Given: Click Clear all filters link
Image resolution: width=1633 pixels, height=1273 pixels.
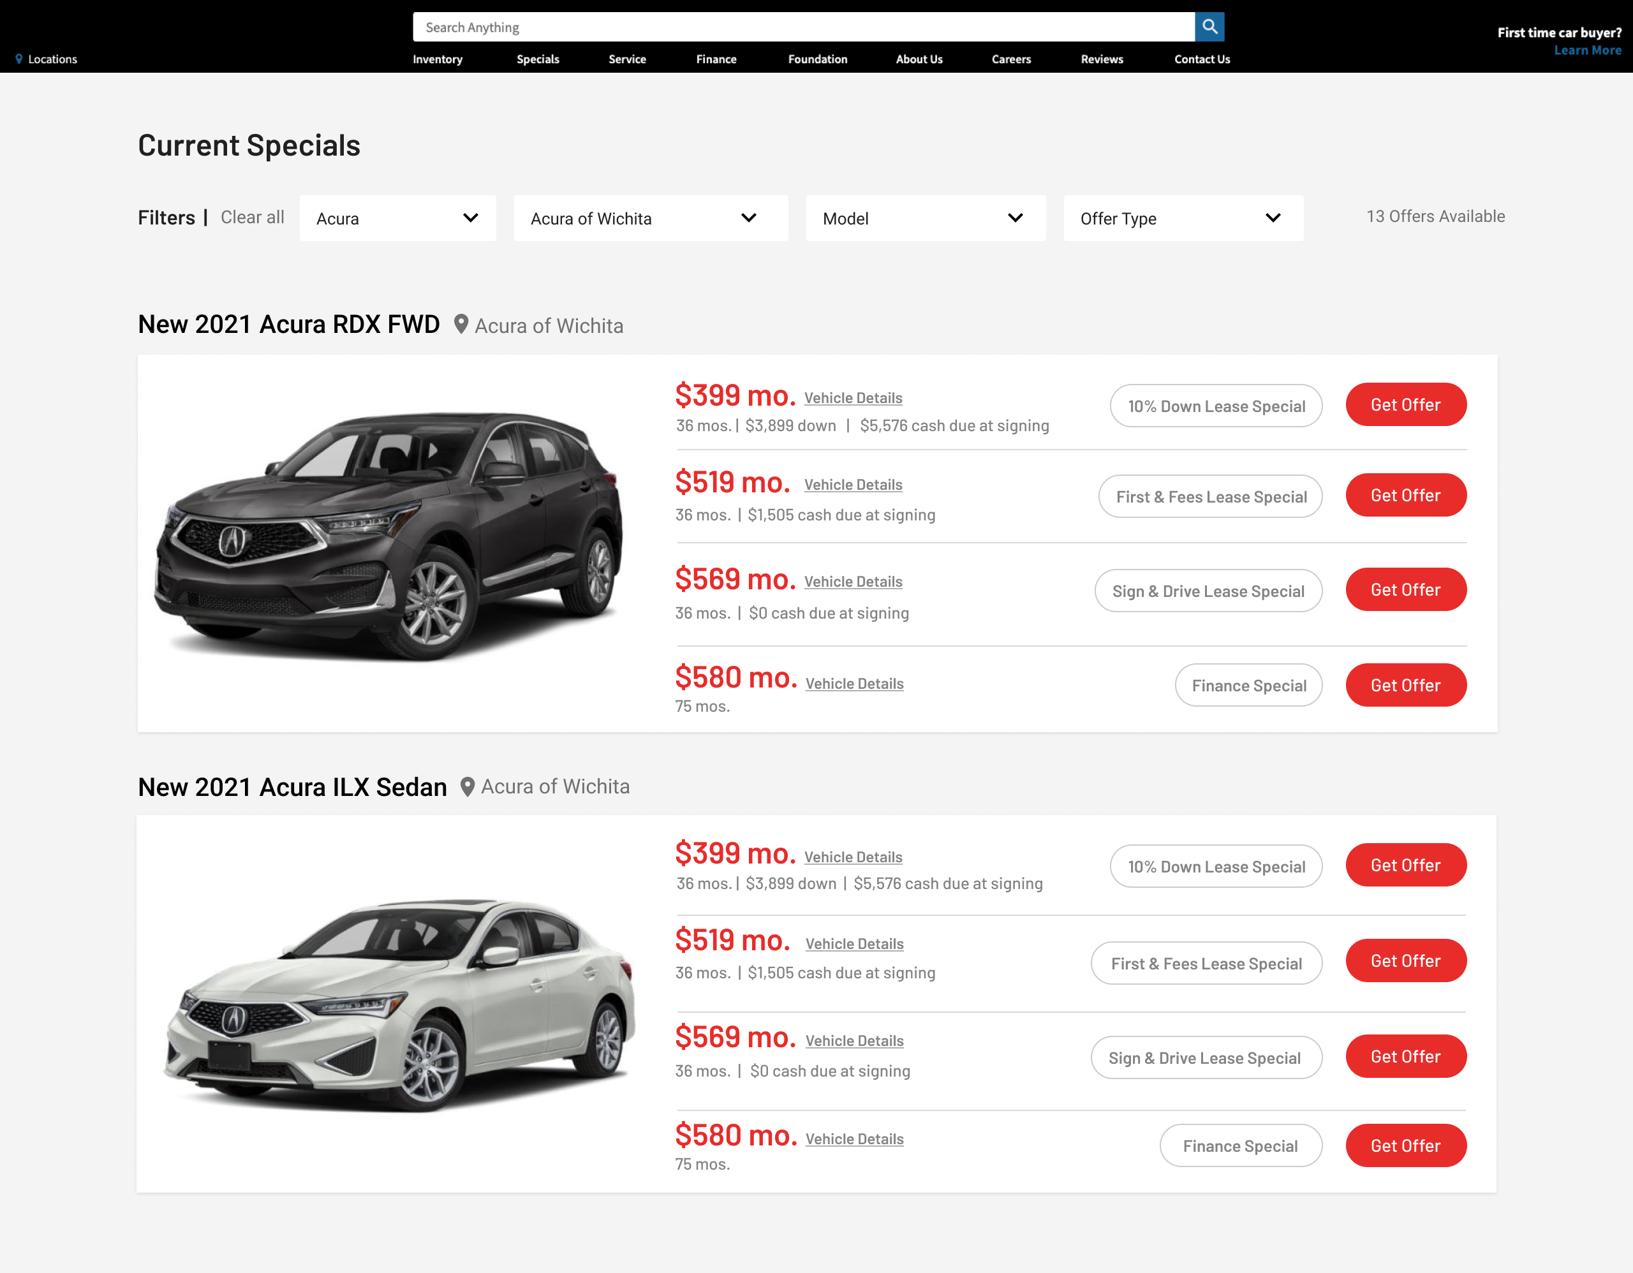Looking at the screenshot, I should point(252,217).
